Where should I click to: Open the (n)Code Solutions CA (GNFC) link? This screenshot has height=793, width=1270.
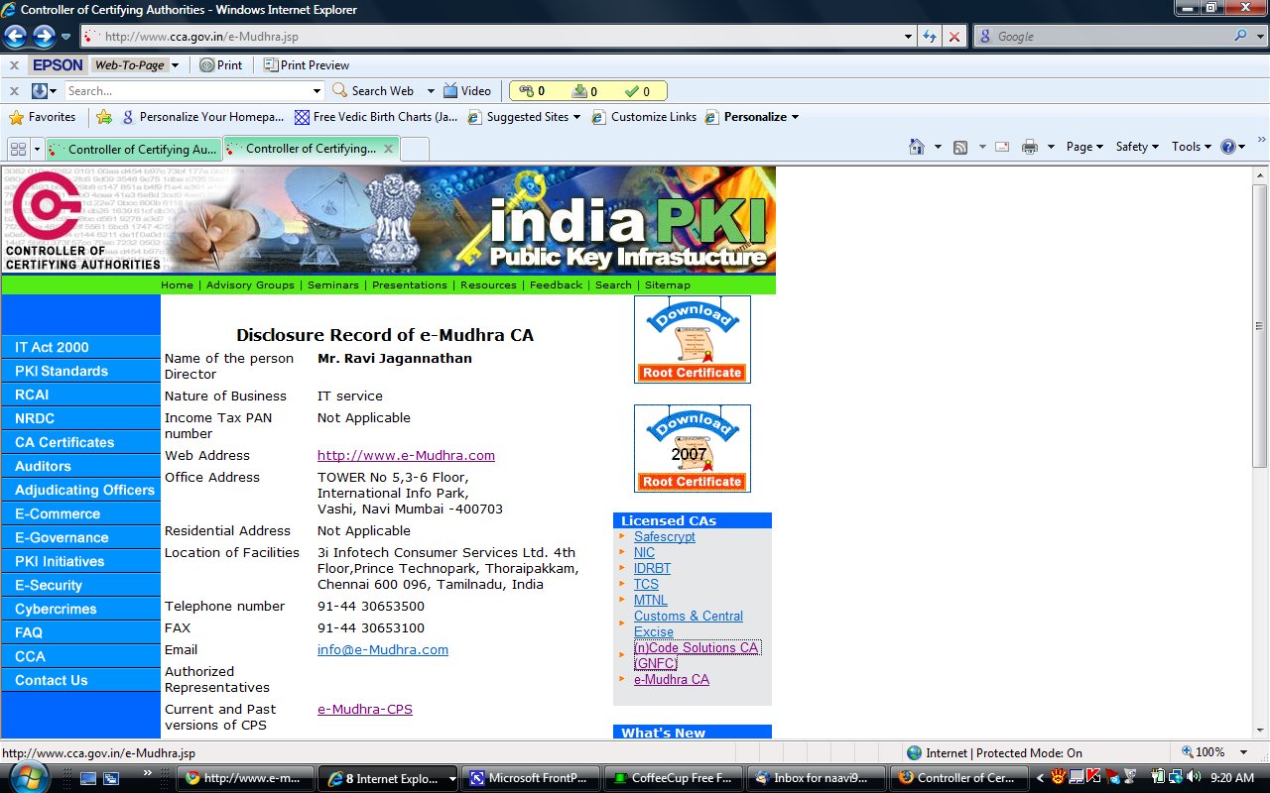coord(697,656)
